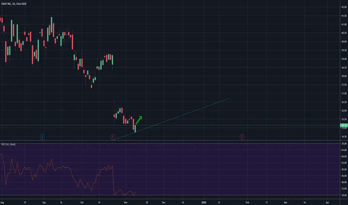Click the 2020 label on time axis
The image size is (348, 205).
(204, 202)
